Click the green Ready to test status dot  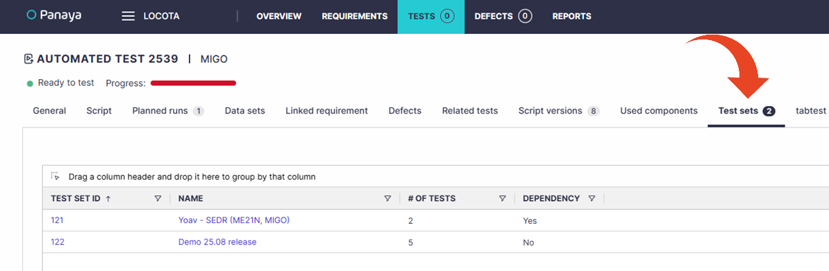(30, 83)
